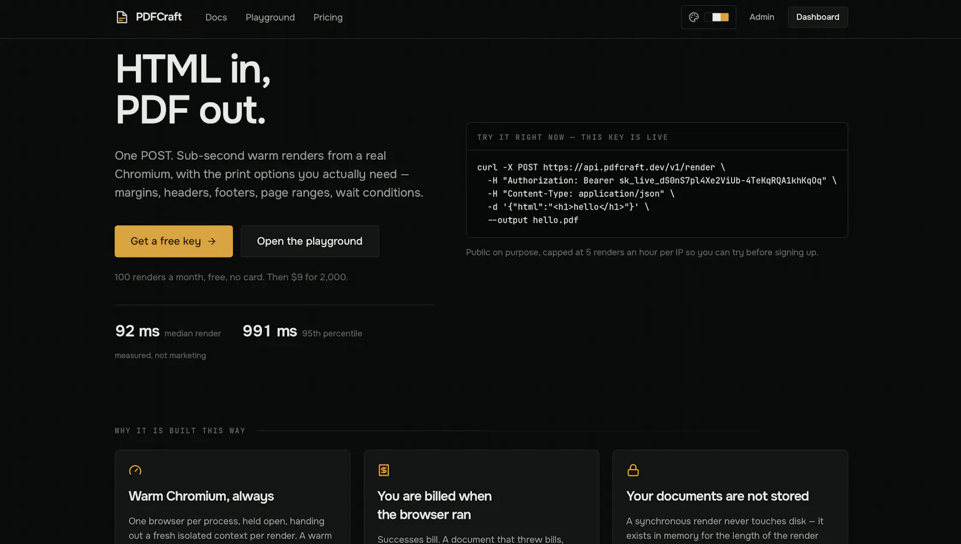Click the Get a free key button
Screen dimensions: 961x544
click(174, 241)
